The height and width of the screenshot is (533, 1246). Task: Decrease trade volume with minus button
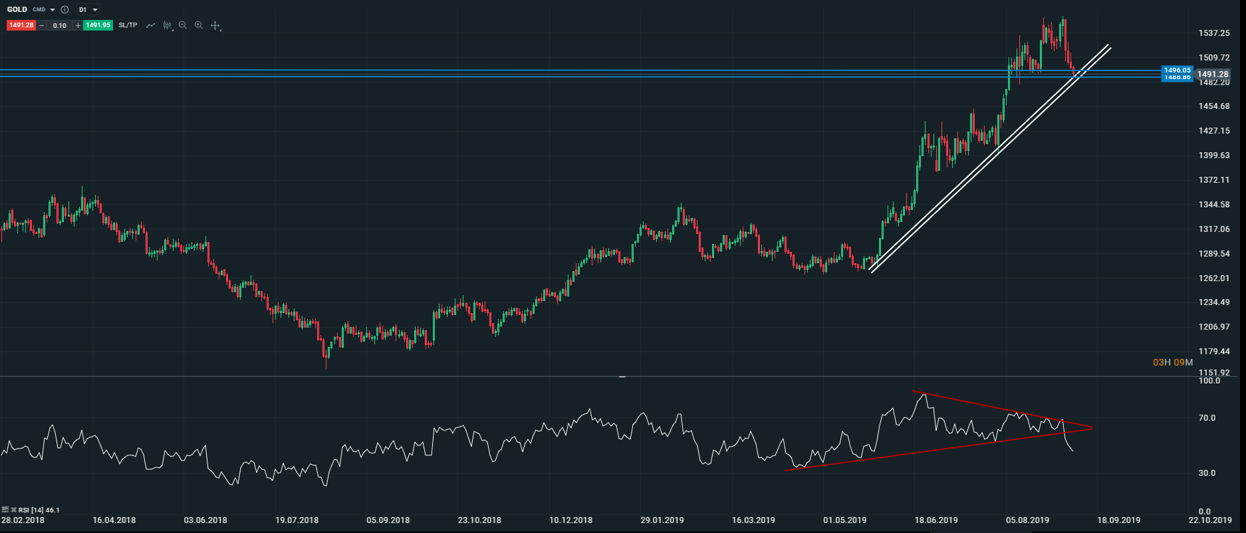coord(42,25)
